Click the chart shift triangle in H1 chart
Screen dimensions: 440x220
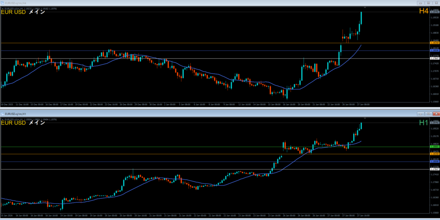click(x=365, y=118)
